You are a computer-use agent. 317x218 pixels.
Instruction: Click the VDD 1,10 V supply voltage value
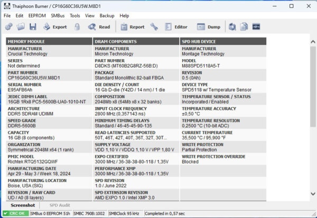pyautogui.click(x=134, y=150)
